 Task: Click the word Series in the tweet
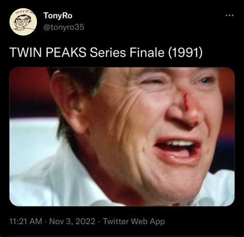point(108,52)
